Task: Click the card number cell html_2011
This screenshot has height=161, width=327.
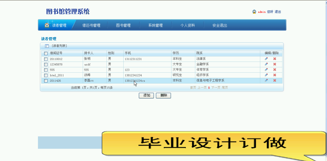Action: click(x=57, y=75)
